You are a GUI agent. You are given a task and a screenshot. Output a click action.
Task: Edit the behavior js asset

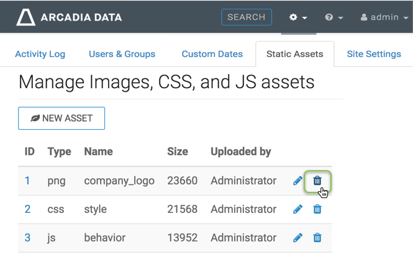tap(298, 238)
